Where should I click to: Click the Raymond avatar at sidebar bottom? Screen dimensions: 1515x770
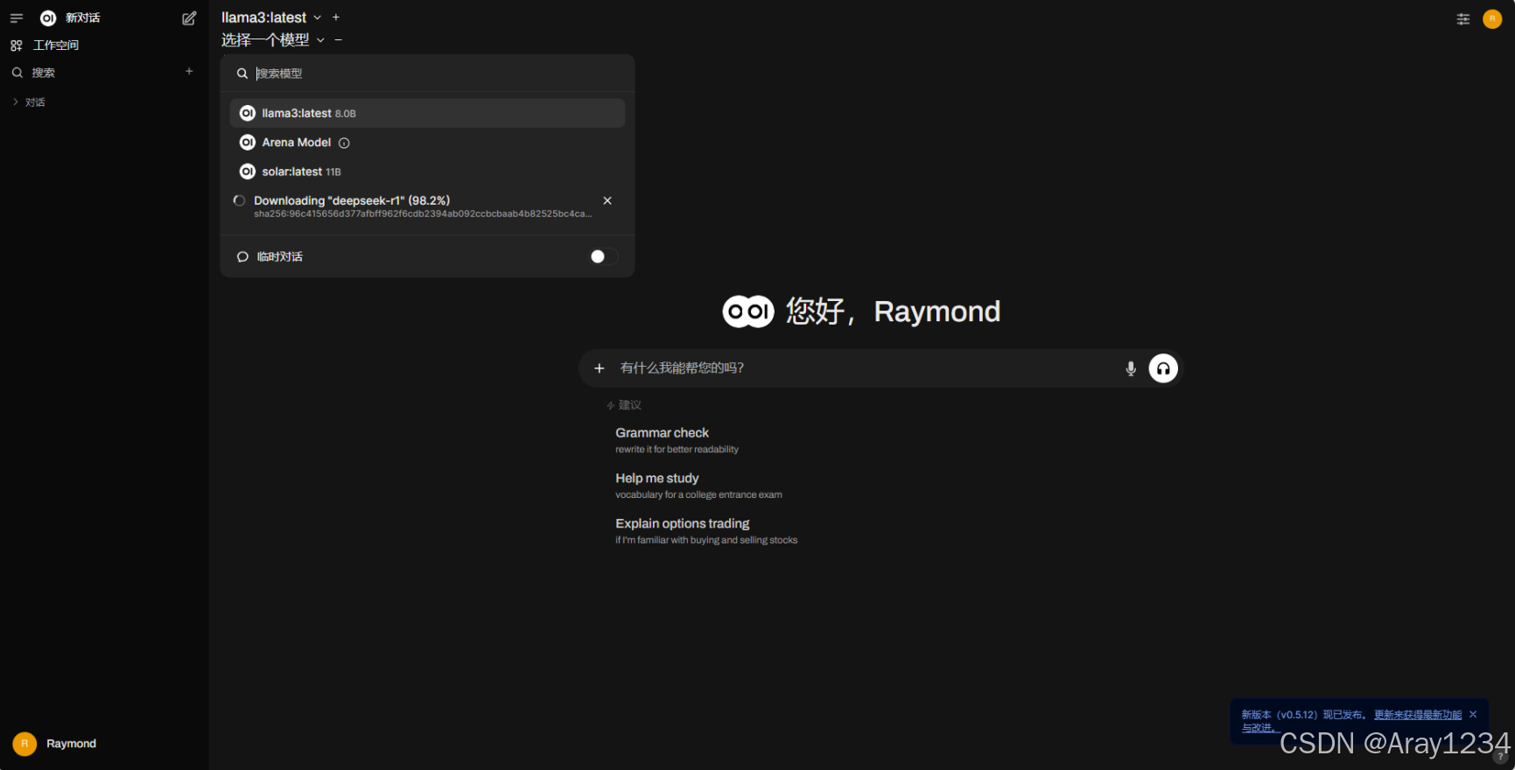click(25, 744)
